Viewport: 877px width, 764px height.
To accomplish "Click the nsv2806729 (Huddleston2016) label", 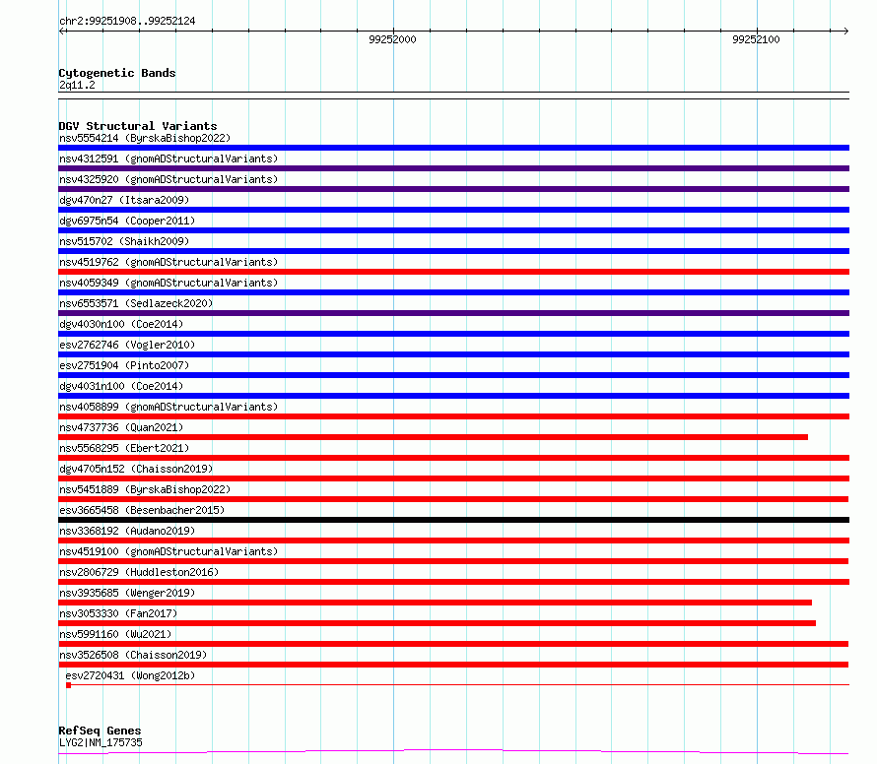I will [139, 572].
